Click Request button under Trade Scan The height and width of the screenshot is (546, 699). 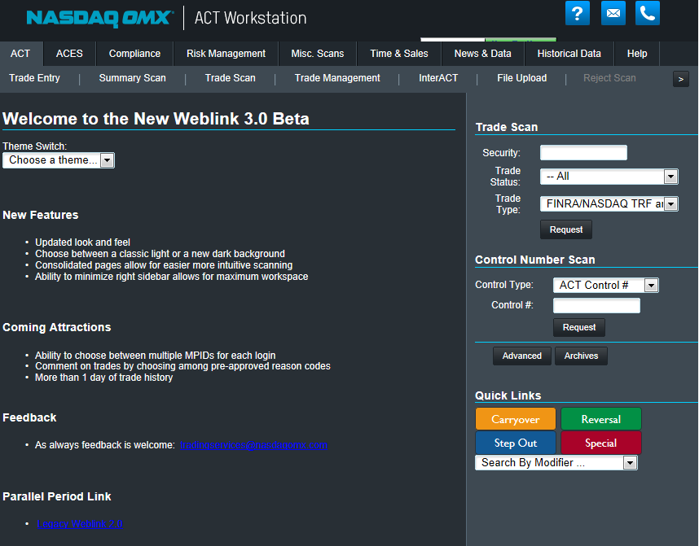566,229
